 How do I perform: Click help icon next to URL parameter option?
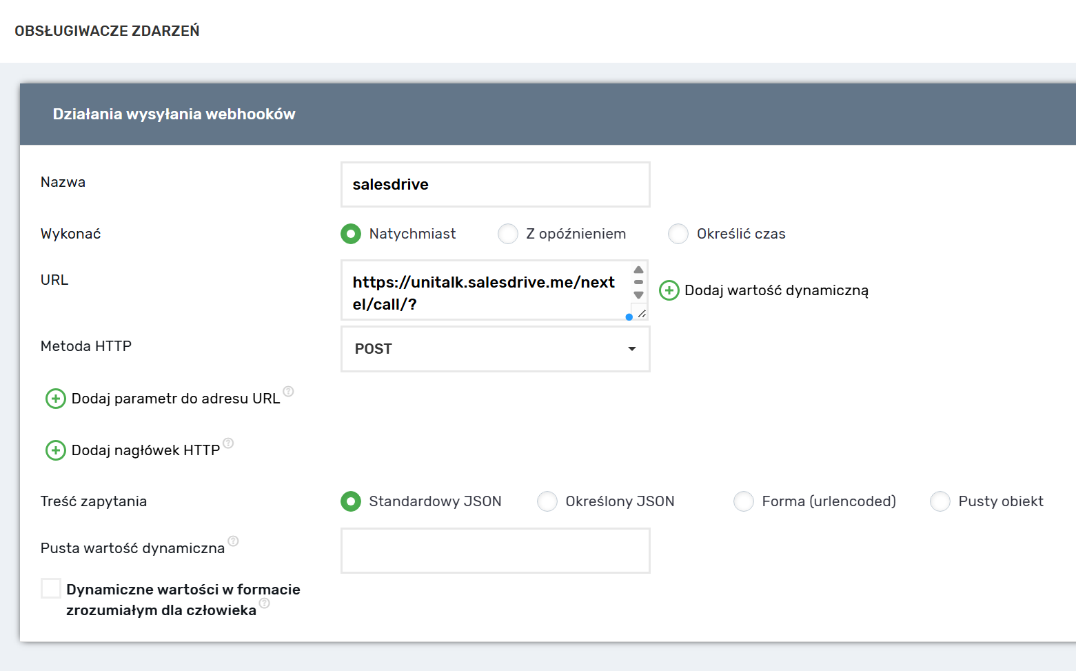(x=289, y=392)
